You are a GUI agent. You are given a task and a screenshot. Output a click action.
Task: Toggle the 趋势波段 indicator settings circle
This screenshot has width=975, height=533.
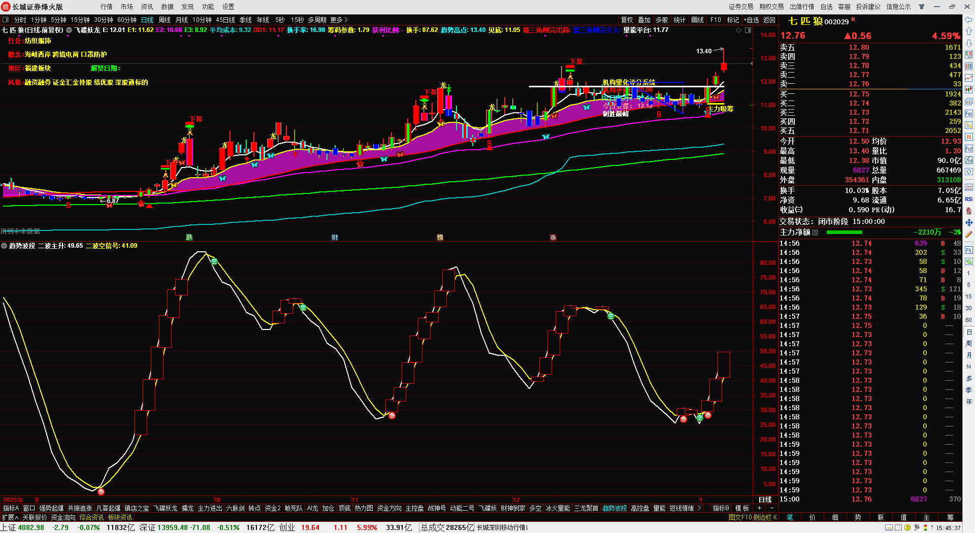(4, 246)
